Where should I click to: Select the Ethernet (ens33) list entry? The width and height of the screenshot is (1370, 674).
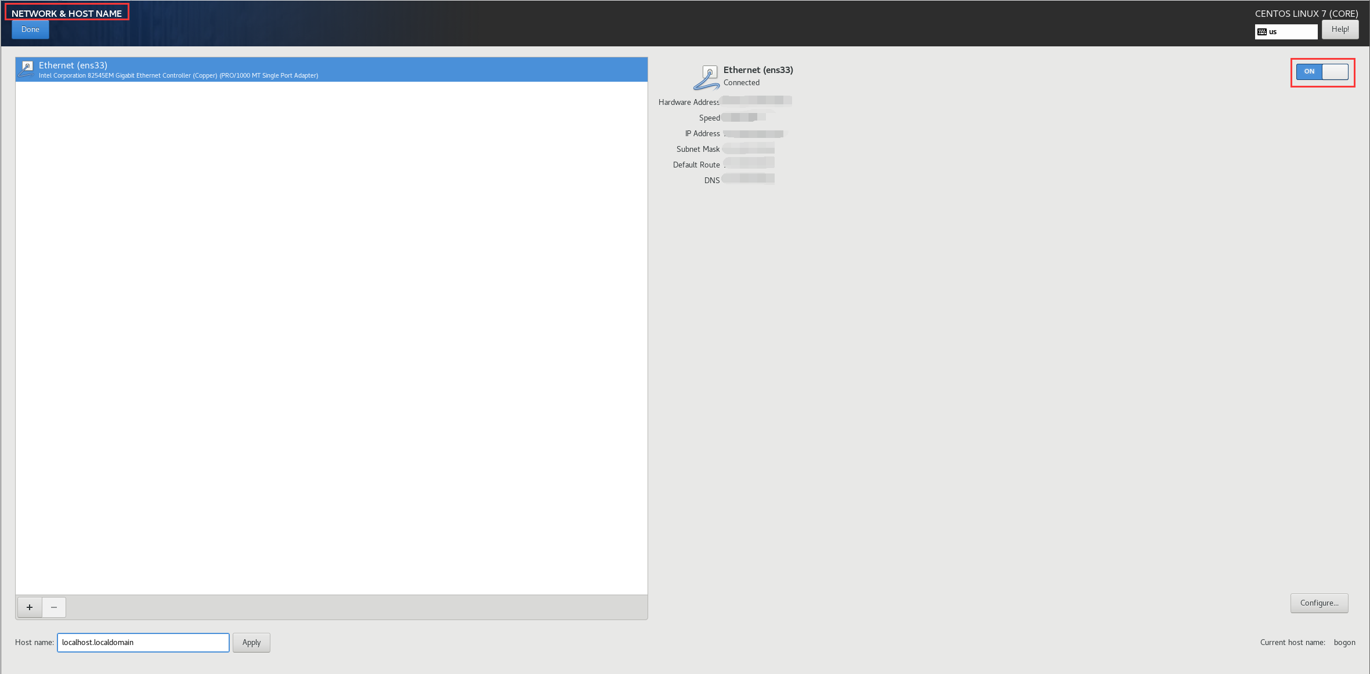click(331, 70)
